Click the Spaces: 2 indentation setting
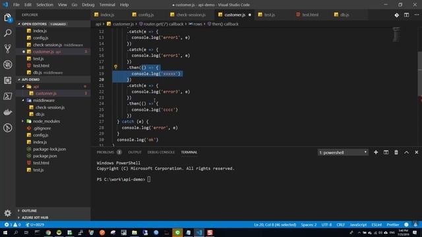Viewport: 422px width, 237px height. click(309, 224)
